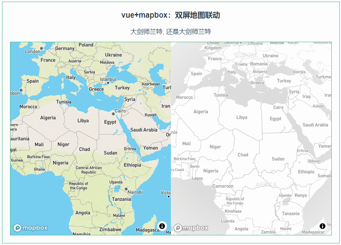Viewport: 341px width, 245px height.
Task: Click the 'Nairobi' map label
Action: 135,192
